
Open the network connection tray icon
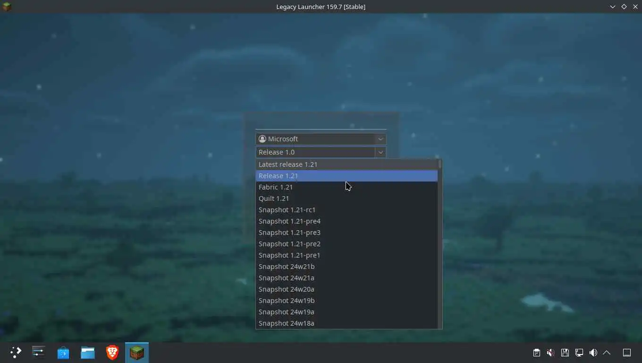pyautogui.click(x=579, y=353)
